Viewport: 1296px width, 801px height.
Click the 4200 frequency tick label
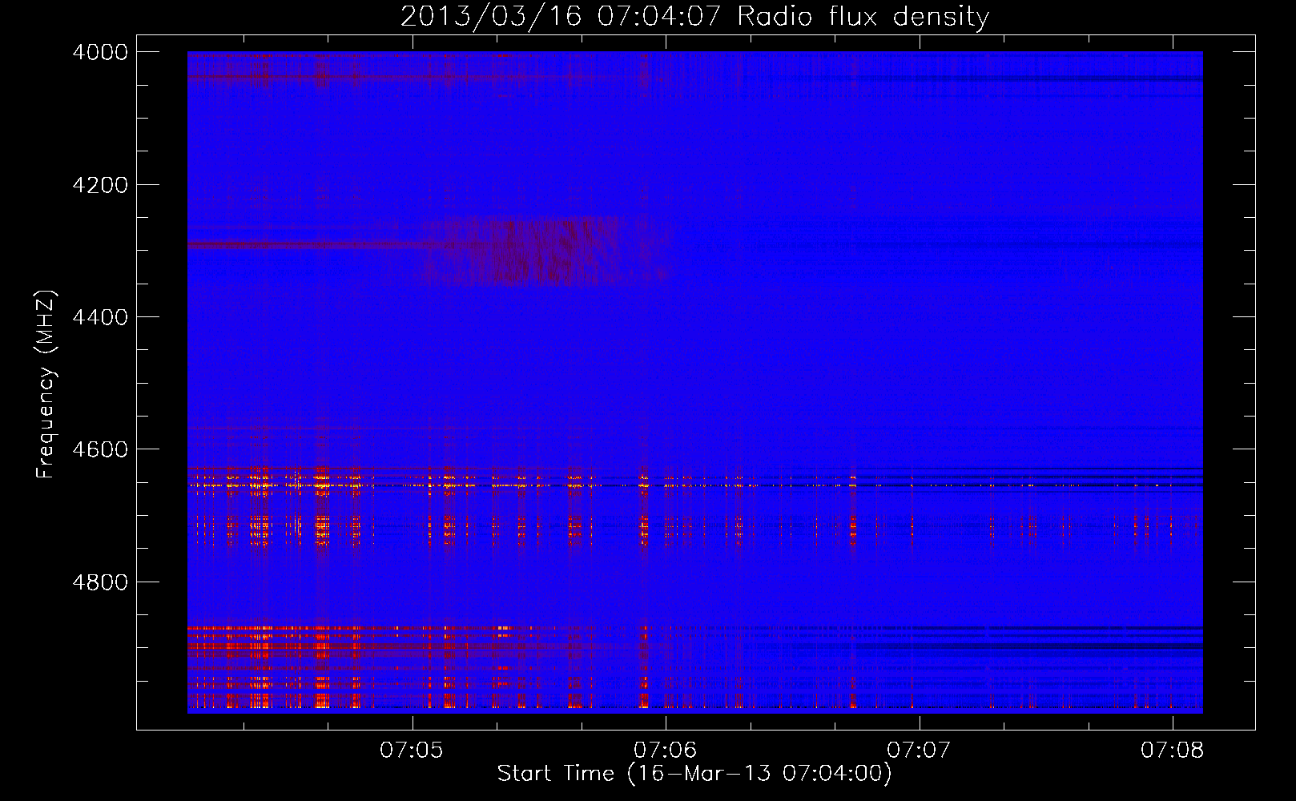(100, 185)
